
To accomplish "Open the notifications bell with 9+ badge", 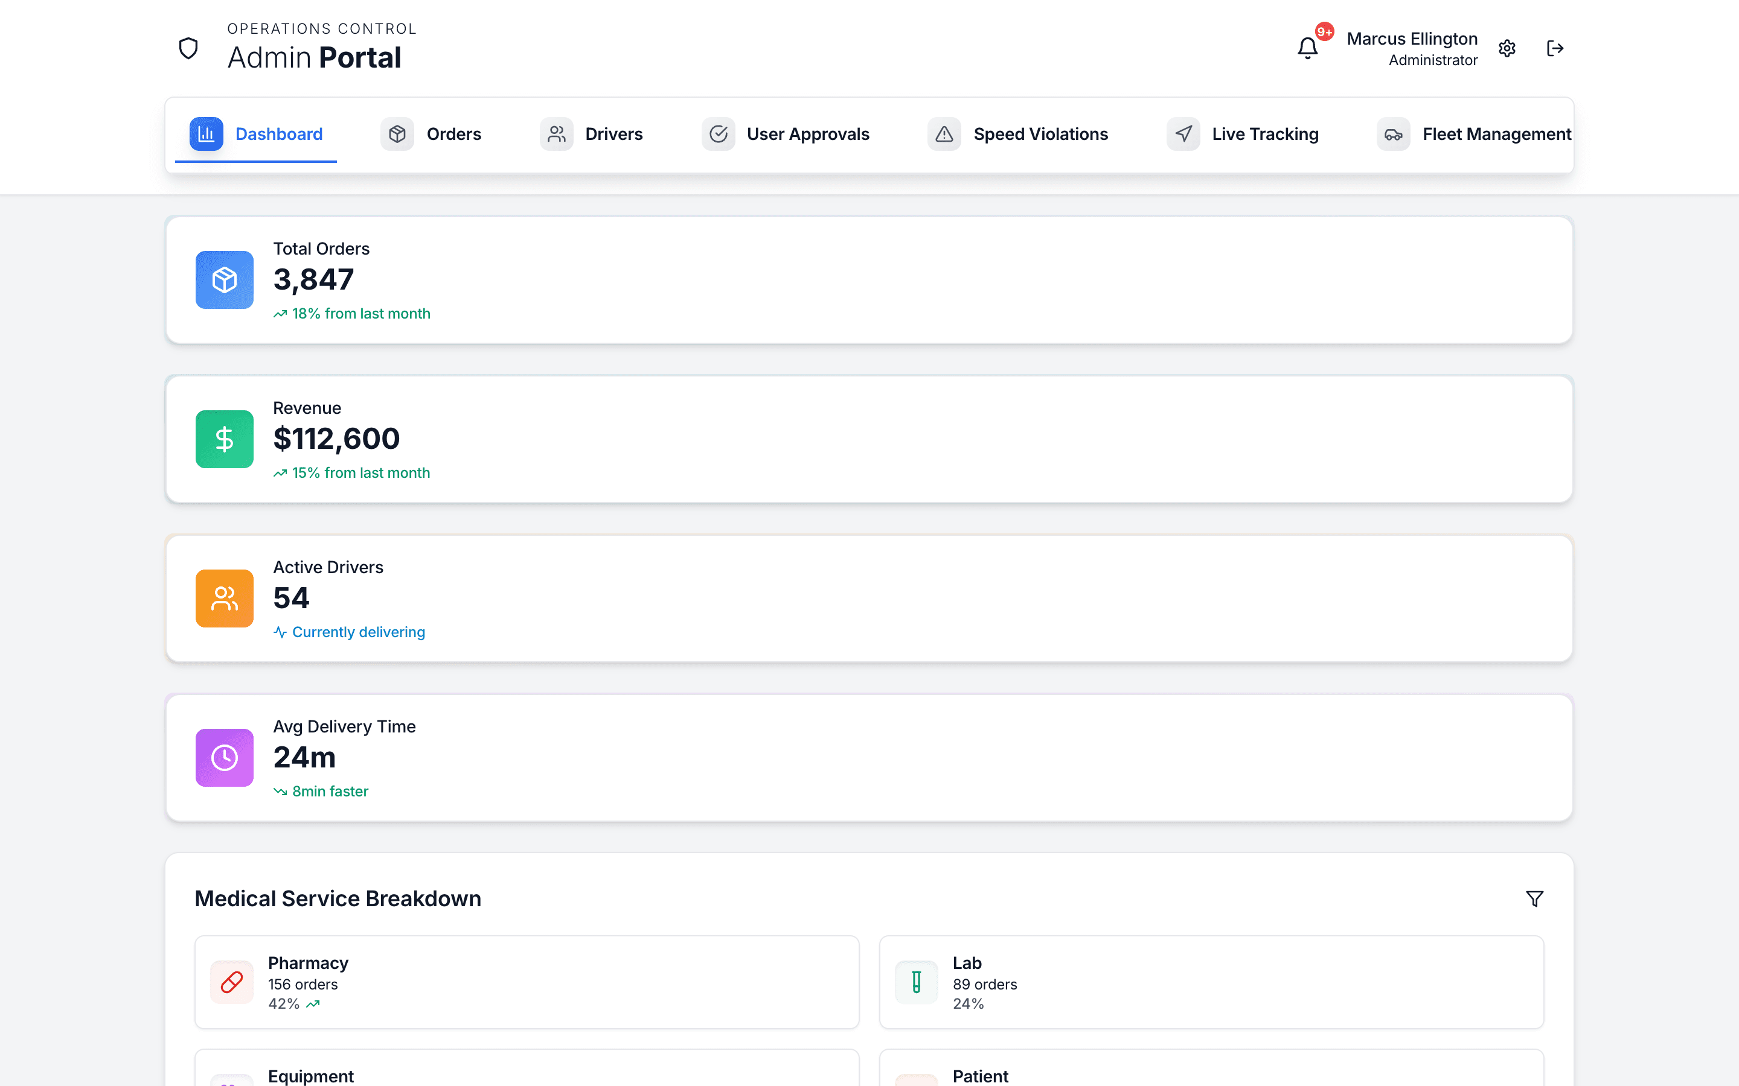I will [1308, 48].
